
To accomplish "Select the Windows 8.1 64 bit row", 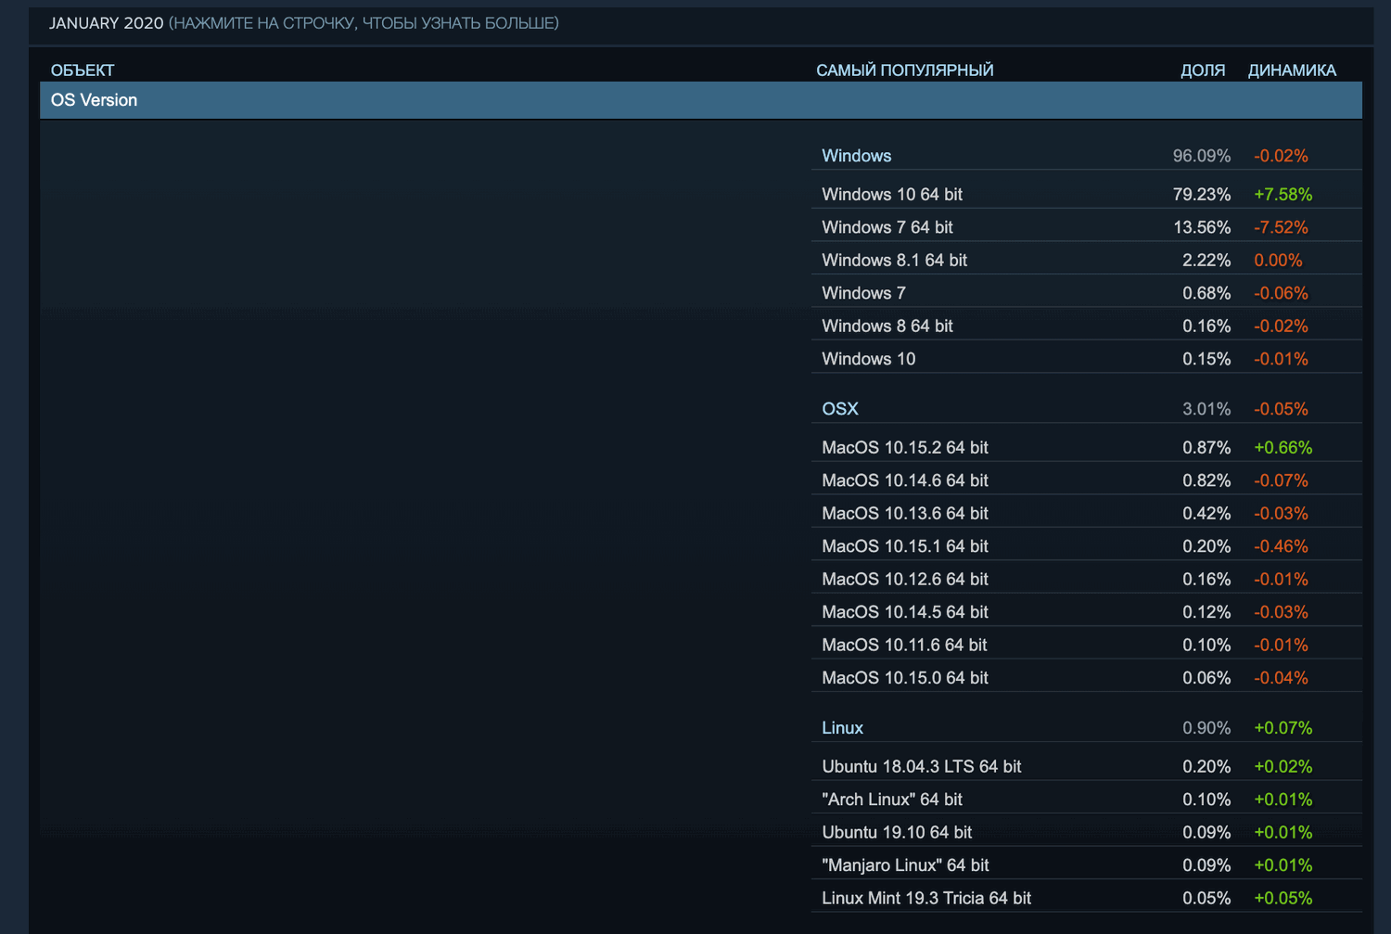I will click(894, 260).
